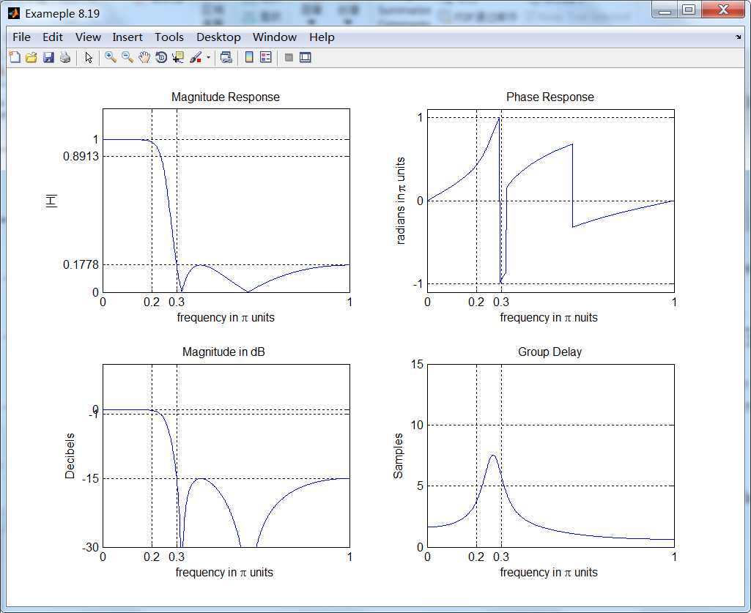Select the Pan hand tool
This screenshot has height=613, width=751.
tap(144, 57)
